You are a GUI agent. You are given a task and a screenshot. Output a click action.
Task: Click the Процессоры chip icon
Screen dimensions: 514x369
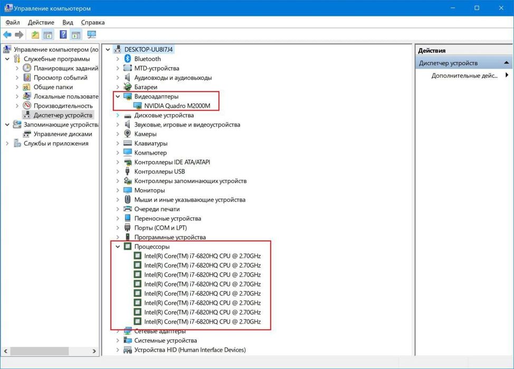point(128,247)
